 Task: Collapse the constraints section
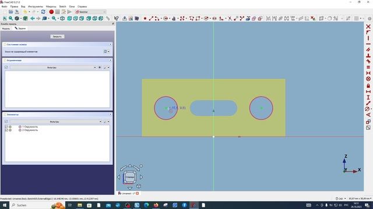tap(110, 60)
